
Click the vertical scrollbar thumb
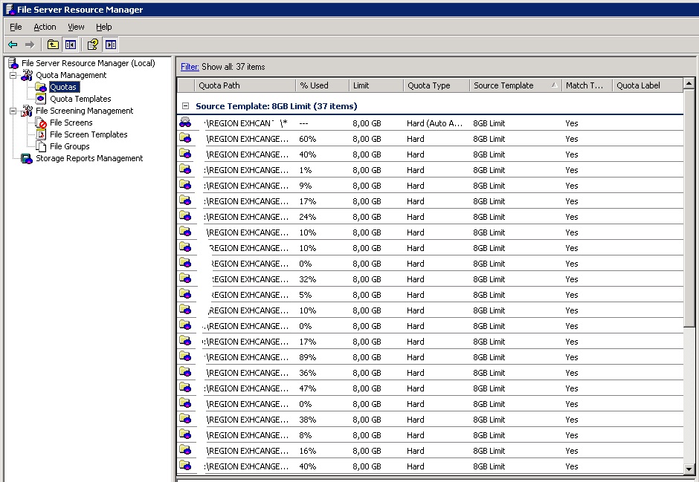[x=689, y=207]
